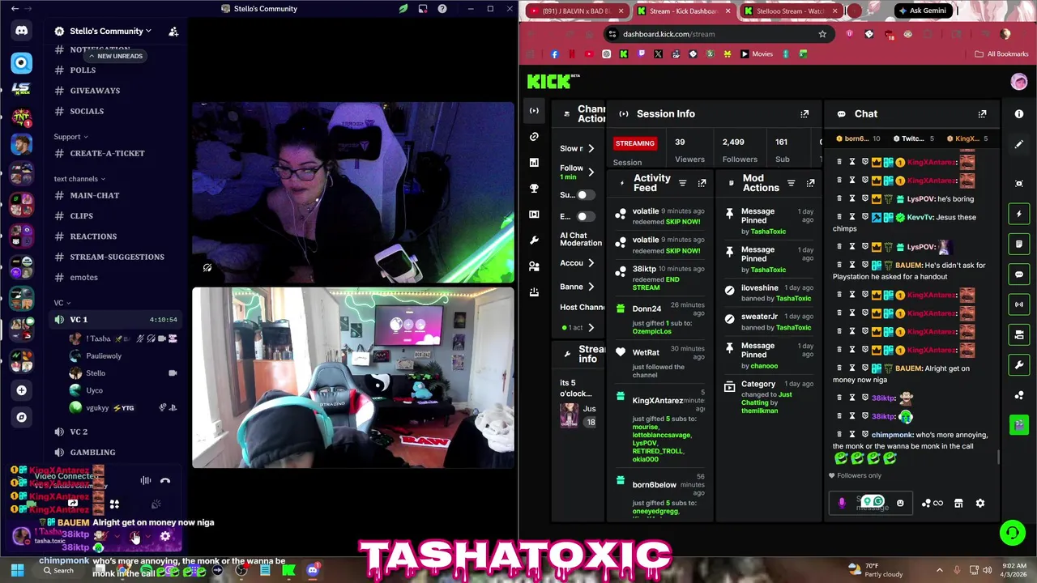
Task: Expand Follow 1 min option chevron
Action: click(x=591, y=171)
